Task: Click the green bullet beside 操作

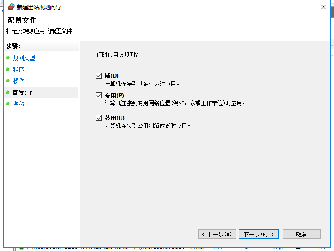Action: coord(7,81)
